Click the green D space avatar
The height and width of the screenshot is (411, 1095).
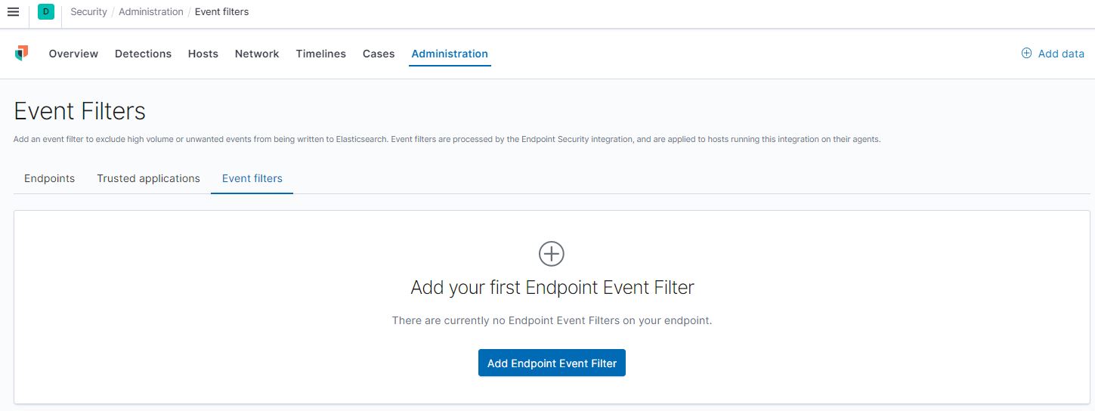click(x=46, y=12)
